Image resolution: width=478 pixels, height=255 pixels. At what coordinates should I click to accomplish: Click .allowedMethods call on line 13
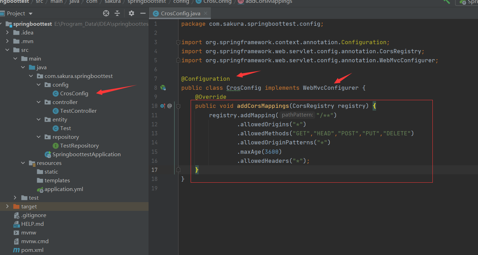point(326,133)
